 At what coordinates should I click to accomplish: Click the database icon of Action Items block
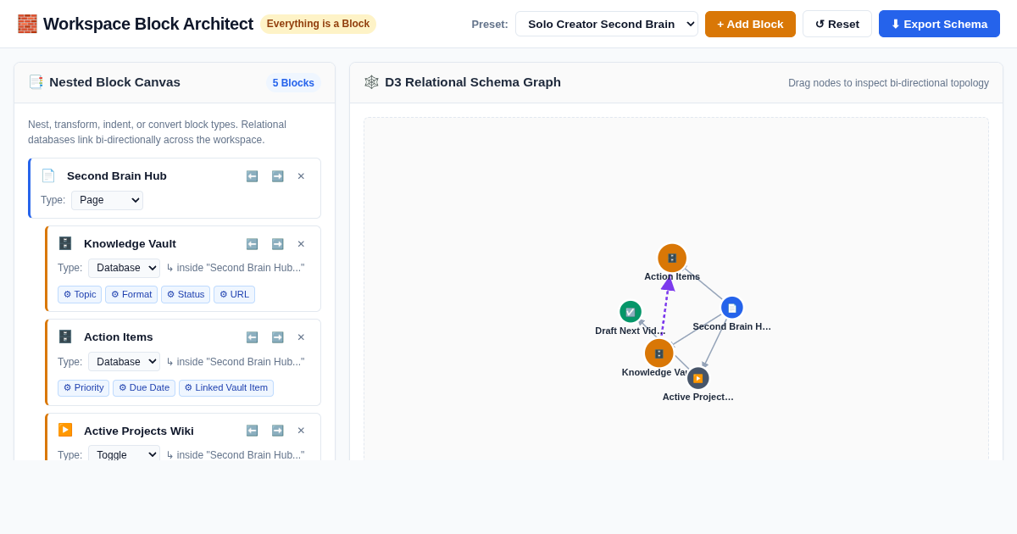pyautogui.click(x=65, y=337)
